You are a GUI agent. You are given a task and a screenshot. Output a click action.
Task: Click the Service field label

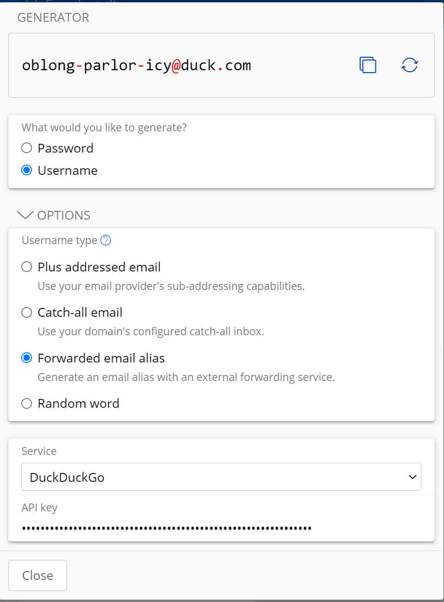39,451
